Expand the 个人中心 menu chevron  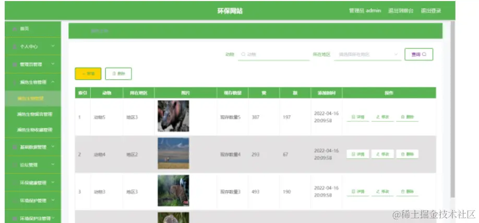pos(53,46)
